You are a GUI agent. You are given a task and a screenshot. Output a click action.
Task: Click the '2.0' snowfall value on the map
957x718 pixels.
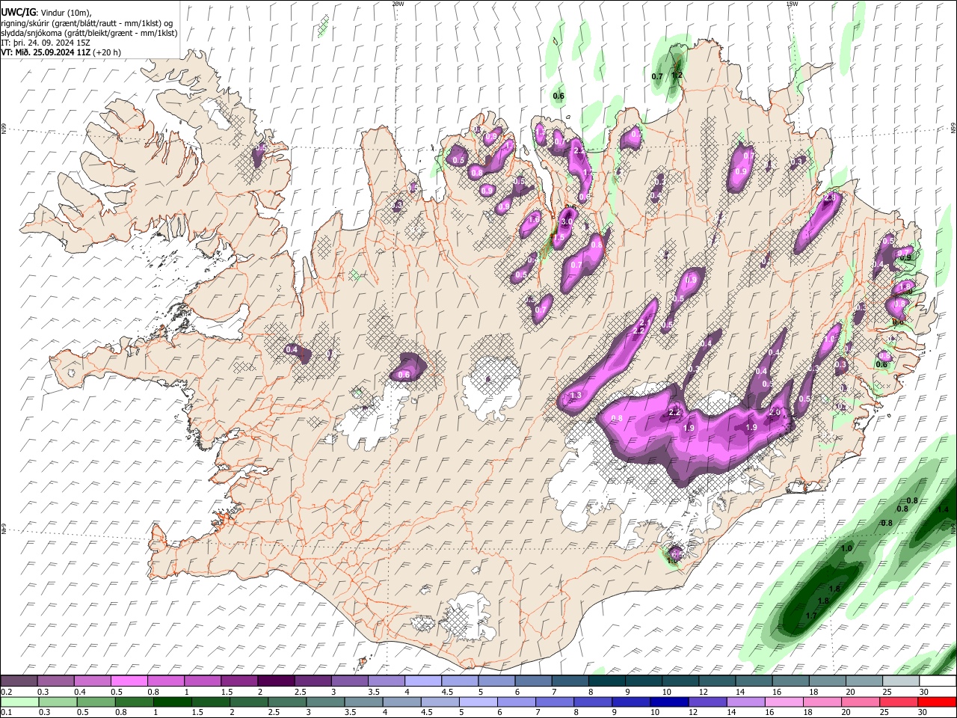pos(775,412)
